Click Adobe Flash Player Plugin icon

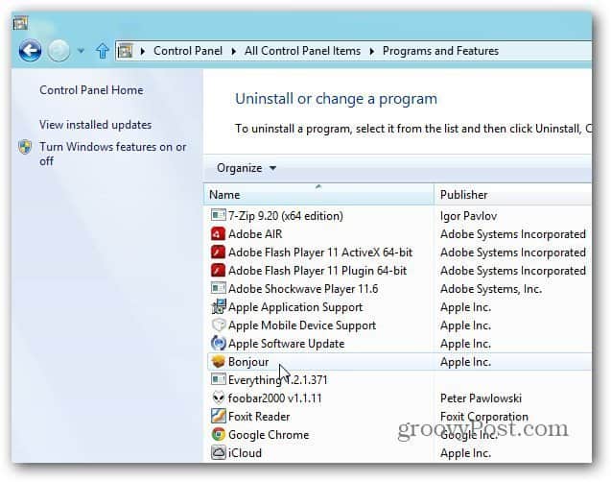point(219,270)
